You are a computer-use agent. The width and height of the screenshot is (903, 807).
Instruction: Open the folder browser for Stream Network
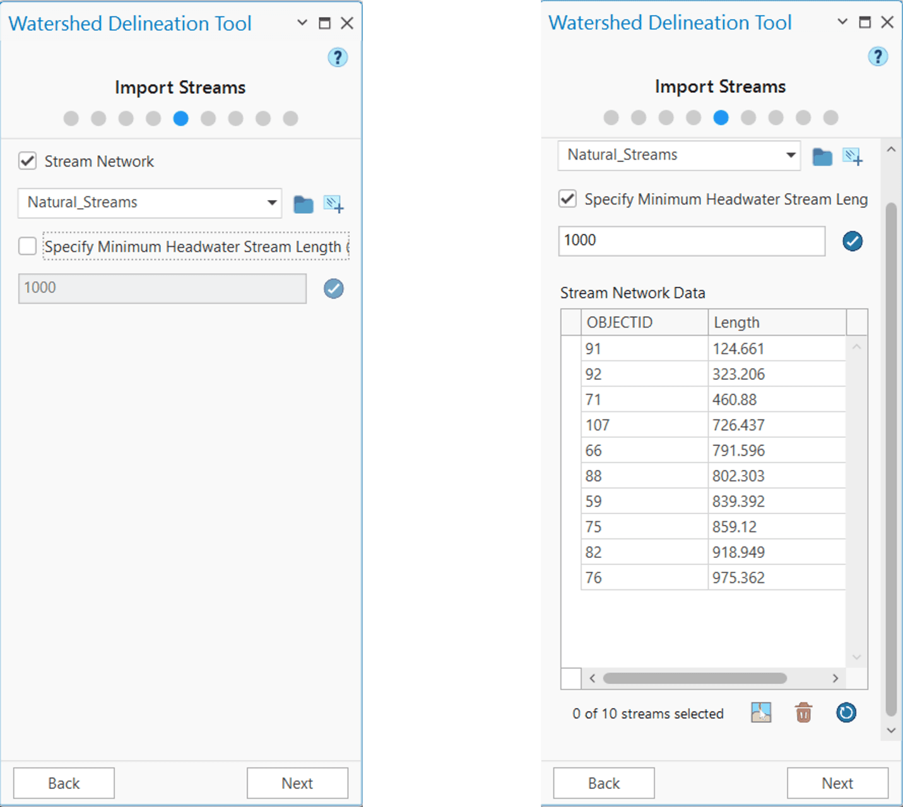tap(304, 203)
